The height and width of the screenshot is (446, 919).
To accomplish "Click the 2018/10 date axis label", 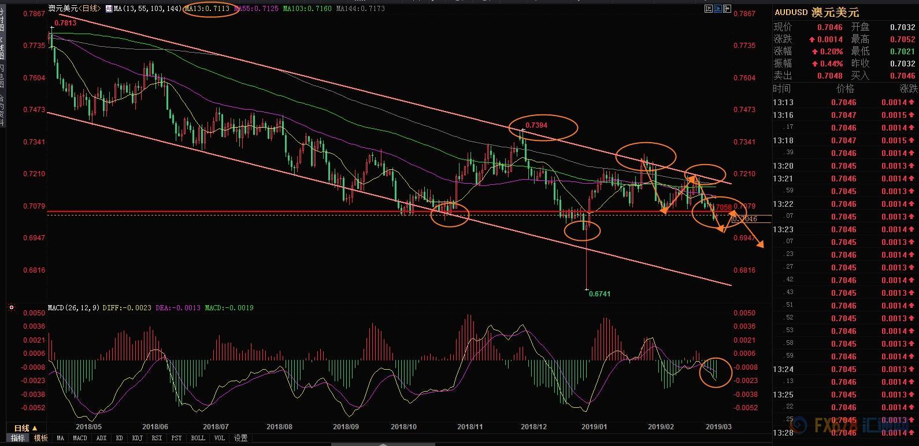I will tap(403, 428).
